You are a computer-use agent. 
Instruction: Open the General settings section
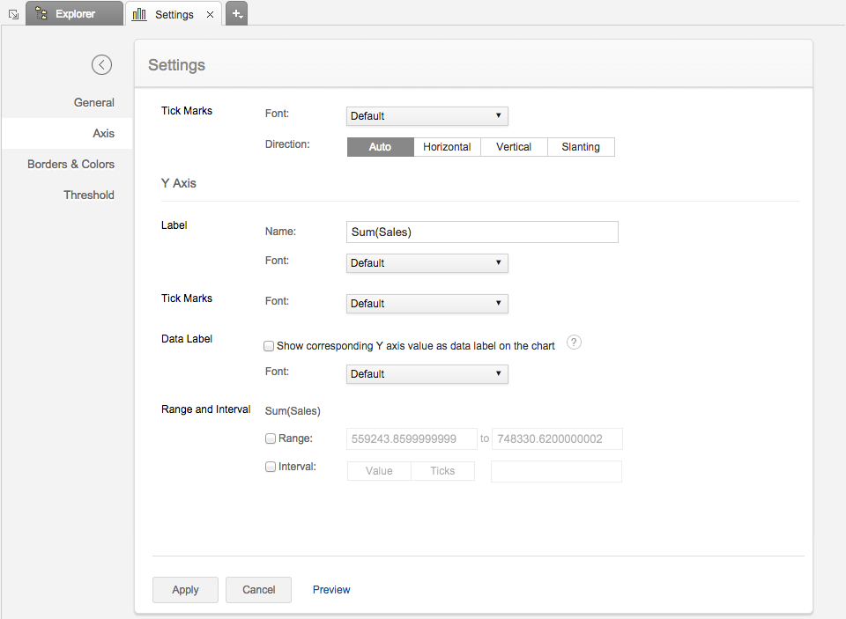93,103
